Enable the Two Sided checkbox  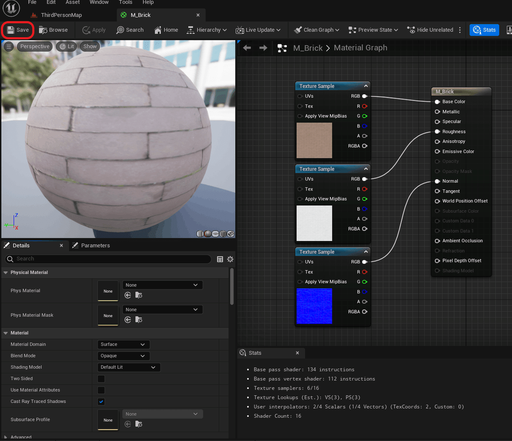click(x=101, y=379)
